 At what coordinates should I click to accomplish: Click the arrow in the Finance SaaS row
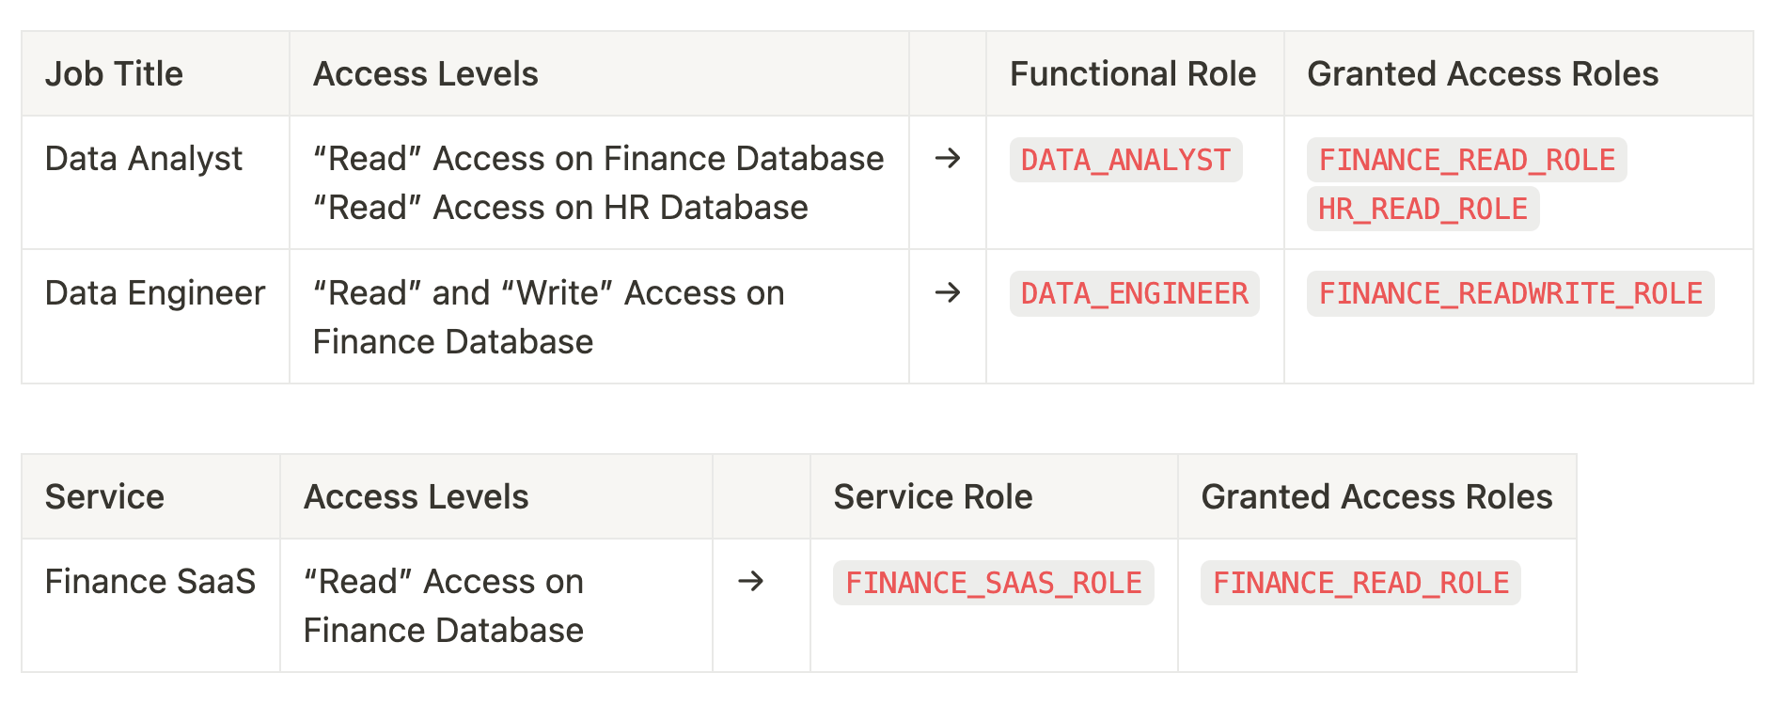click(750, 581)
